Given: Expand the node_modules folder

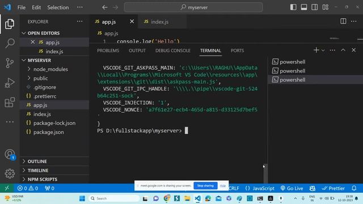Looking at the screenshot, I should pos(54,69).
